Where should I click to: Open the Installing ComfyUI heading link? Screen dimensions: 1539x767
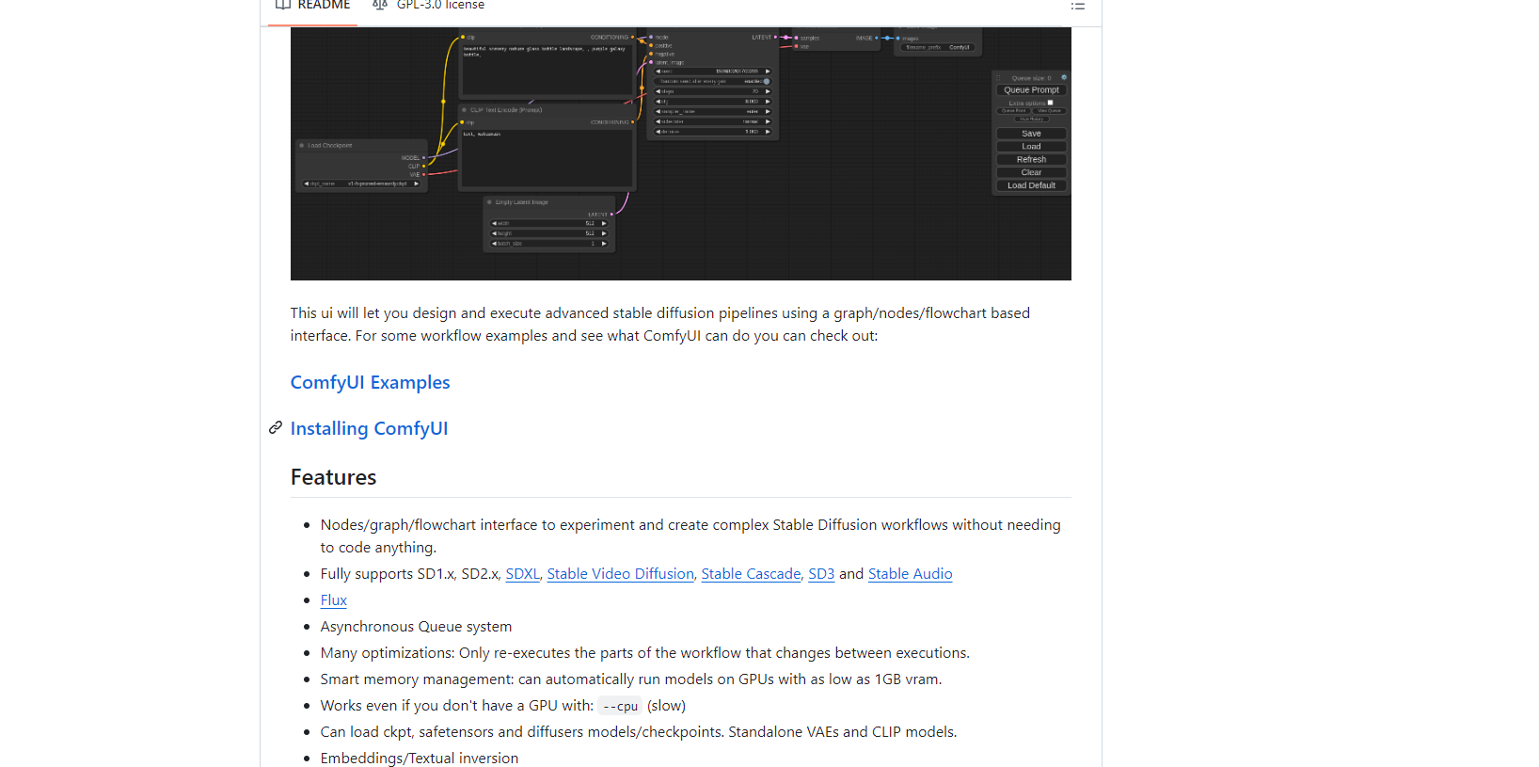click(x=369, y=428)
